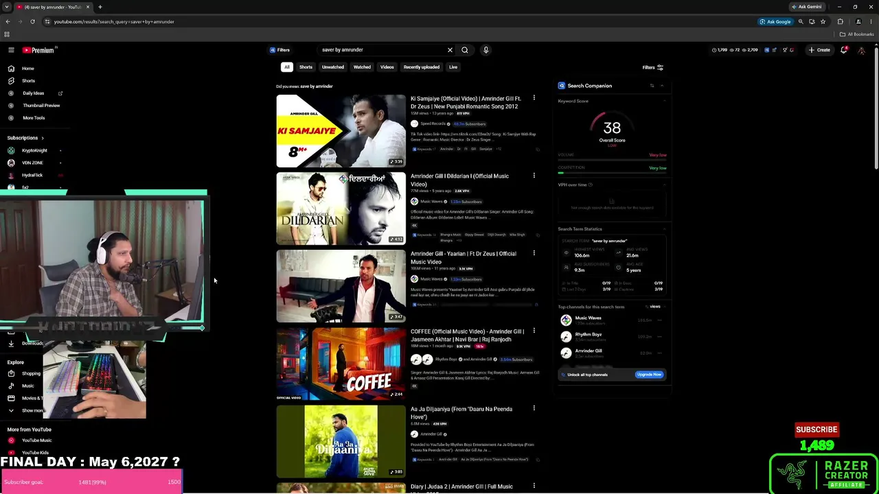Open More Tools in sidebar
The image size is (879, 494).
[x=34, y=118]
